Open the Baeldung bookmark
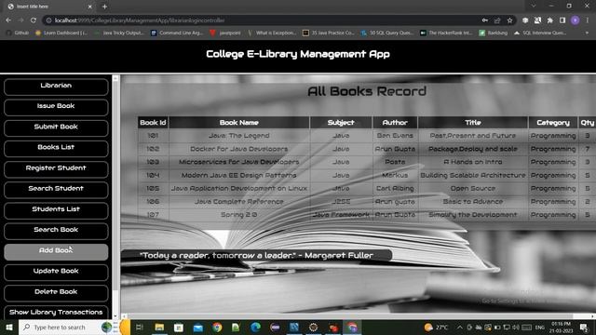Screen dimensions: 596x335 click(x=494, y=33)
